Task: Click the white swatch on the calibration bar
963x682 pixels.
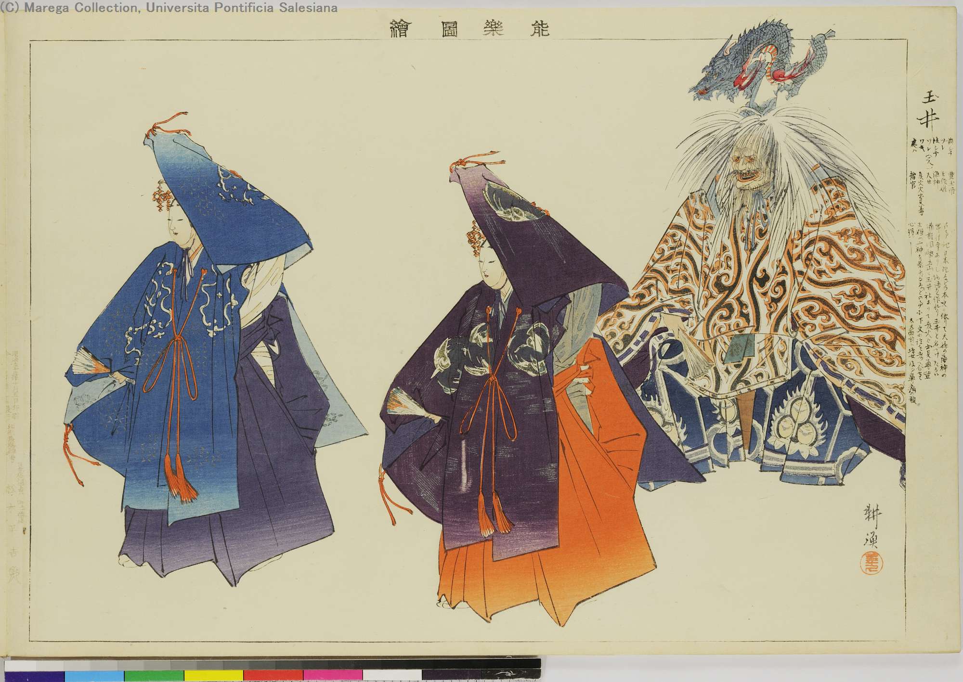Action: coord(393,675)
